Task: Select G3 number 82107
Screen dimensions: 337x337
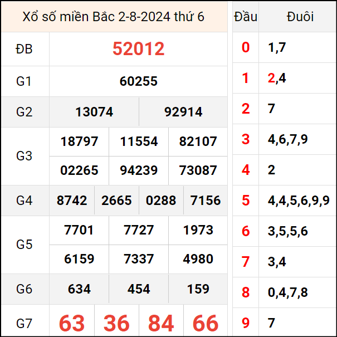Action: 198,141
